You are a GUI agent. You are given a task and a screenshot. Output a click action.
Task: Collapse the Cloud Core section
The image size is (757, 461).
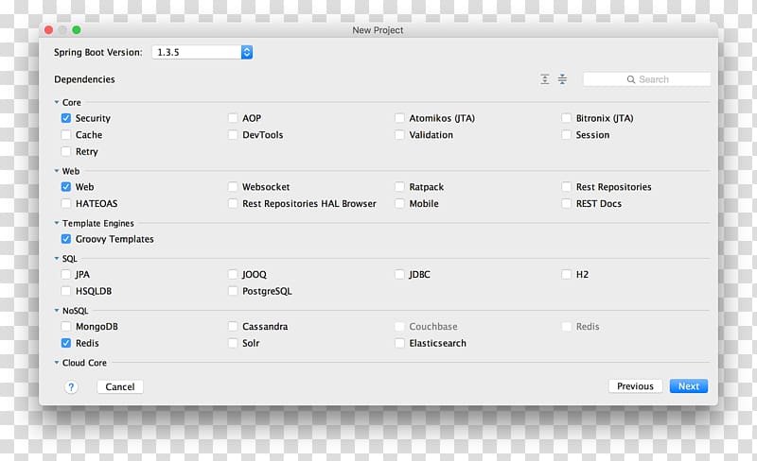(x=57, y=362)
